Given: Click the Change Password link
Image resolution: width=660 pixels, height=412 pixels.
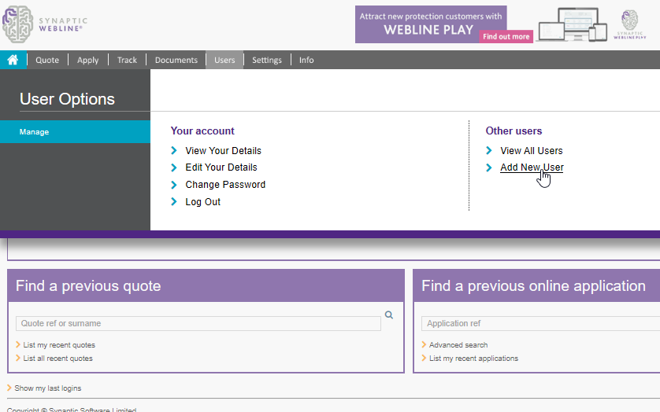Looking at the screenshot, I should (x=225, y=185).
